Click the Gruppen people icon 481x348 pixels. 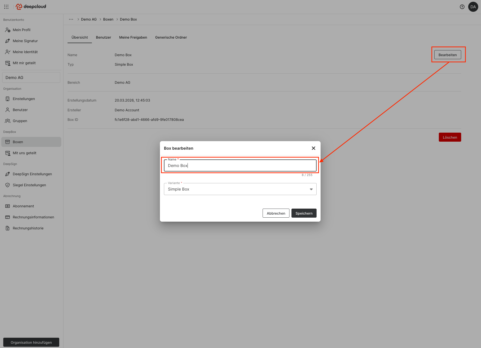tap(8, 121)
